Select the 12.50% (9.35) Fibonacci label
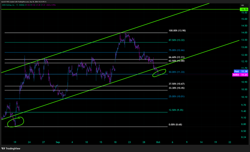 coord(176,110)
